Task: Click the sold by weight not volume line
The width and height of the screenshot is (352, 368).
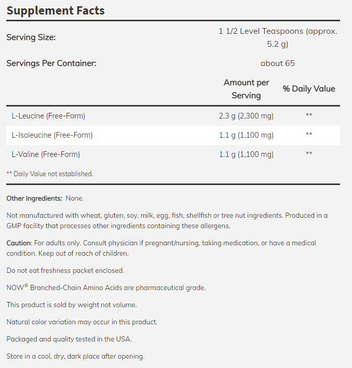Action: (x=72, y=305)
